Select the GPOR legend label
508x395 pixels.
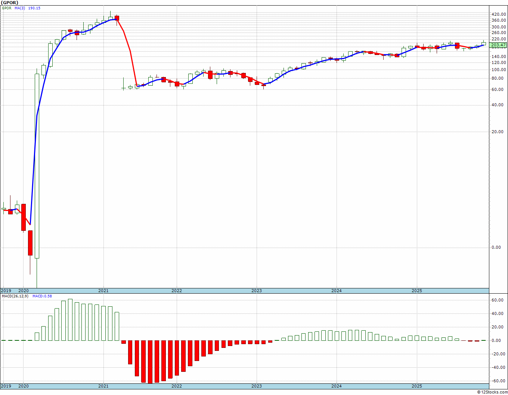point(6,8)
